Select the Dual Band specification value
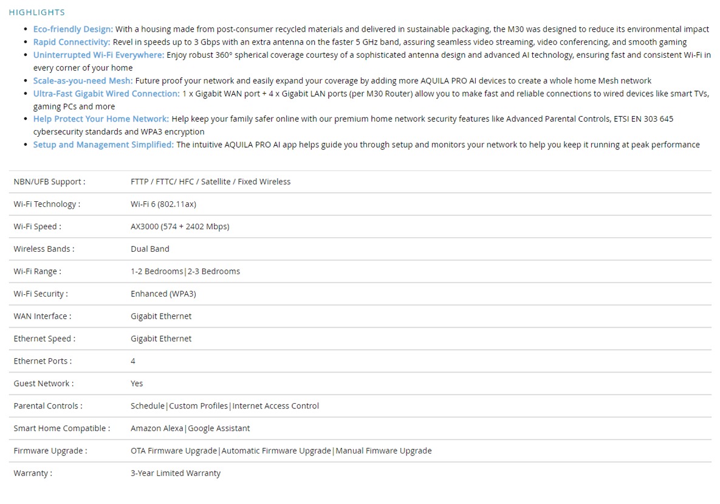This screenshot has height=504, width=720. pyautogui.click(x=149, y=249)
